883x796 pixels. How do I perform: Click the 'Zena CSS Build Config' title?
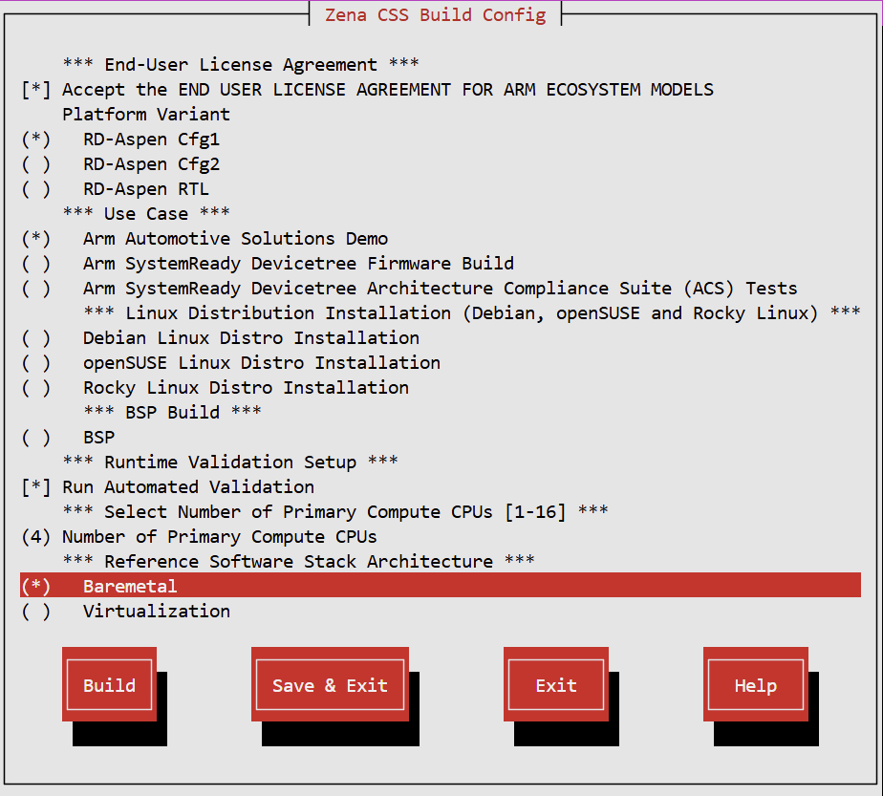436,14
